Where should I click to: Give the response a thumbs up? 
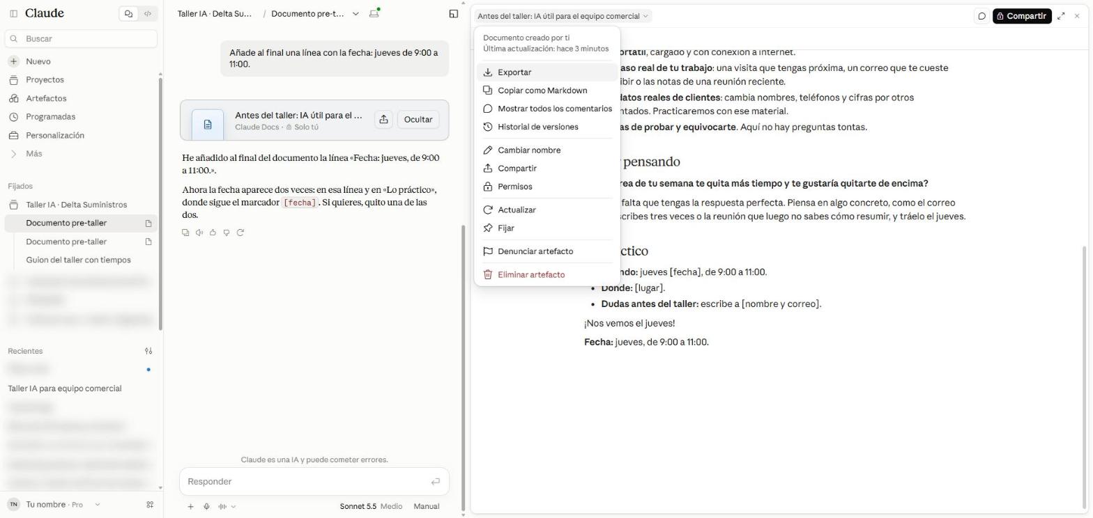213,233
